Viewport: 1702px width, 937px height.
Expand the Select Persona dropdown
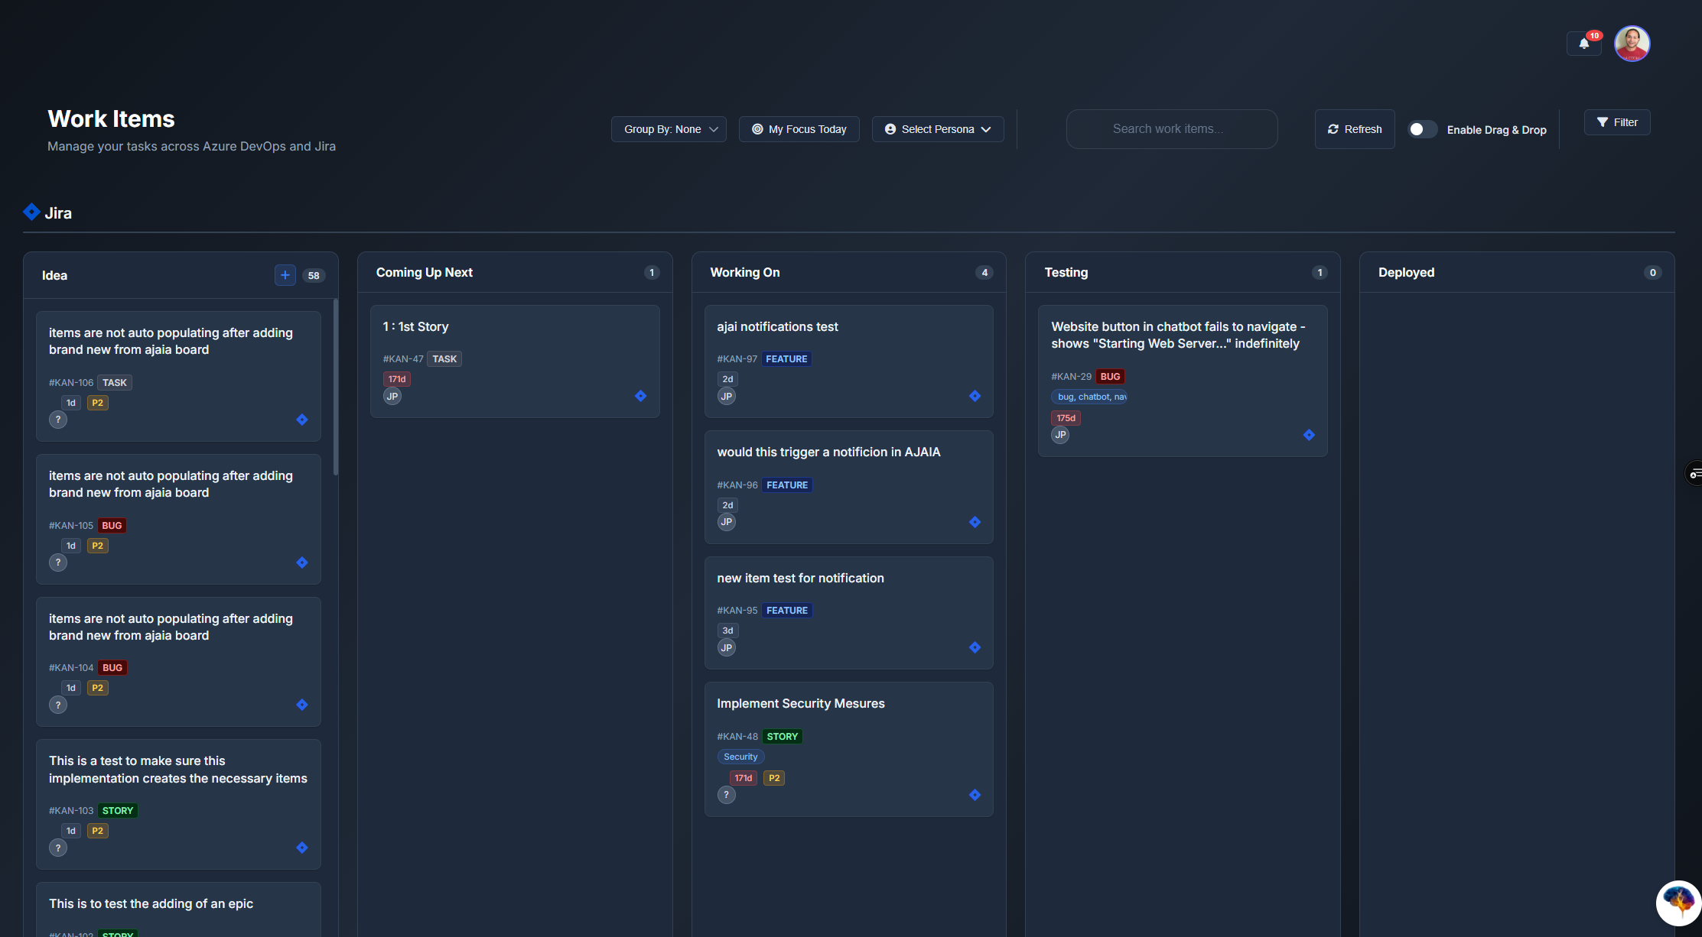[937, 129]
